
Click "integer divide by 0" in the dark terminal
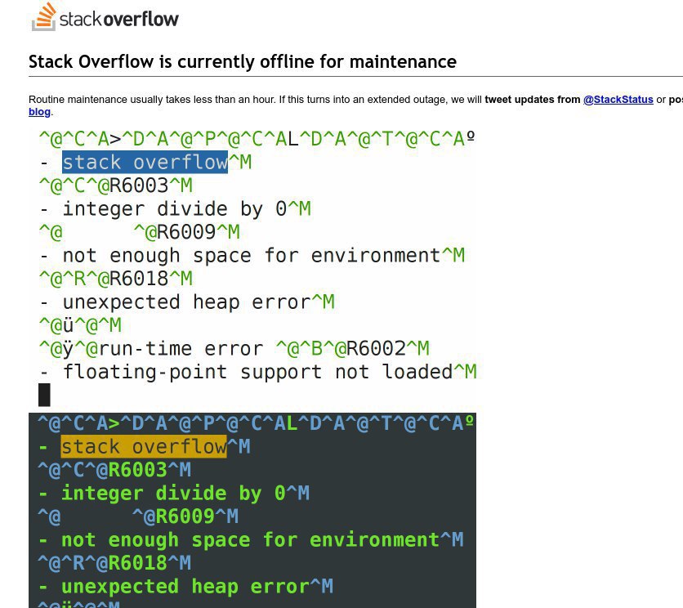(x=173, y=494)
